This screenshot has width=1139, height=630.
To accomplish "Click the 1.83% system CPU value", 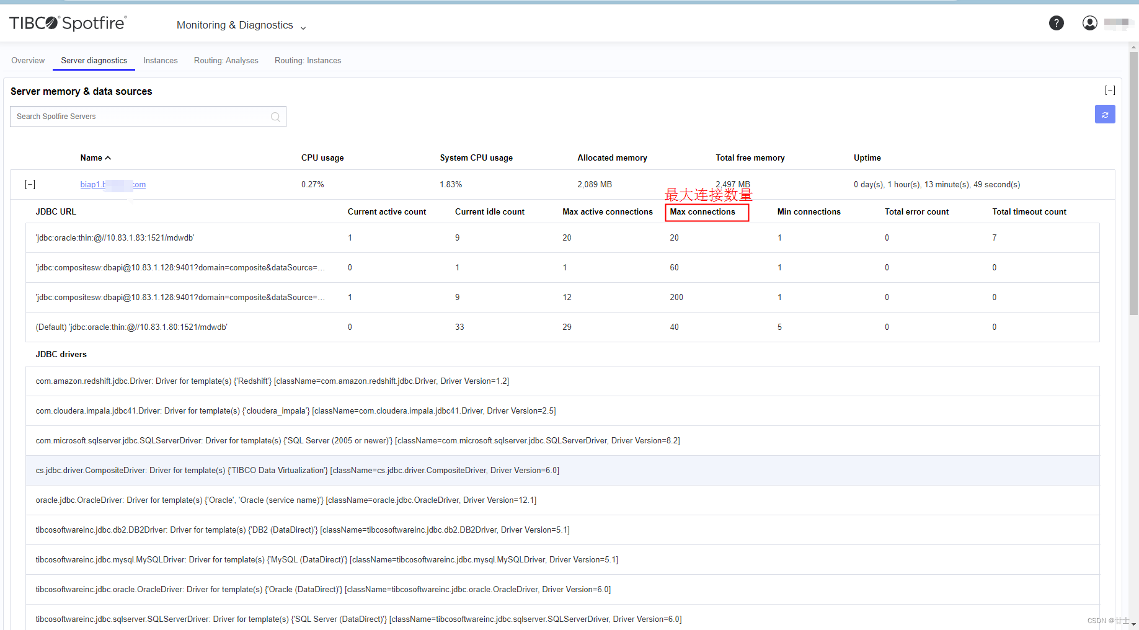I will click(451, 185).
